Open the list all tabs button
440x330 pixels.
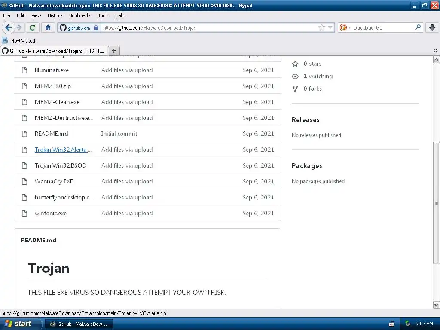point(436,51)
